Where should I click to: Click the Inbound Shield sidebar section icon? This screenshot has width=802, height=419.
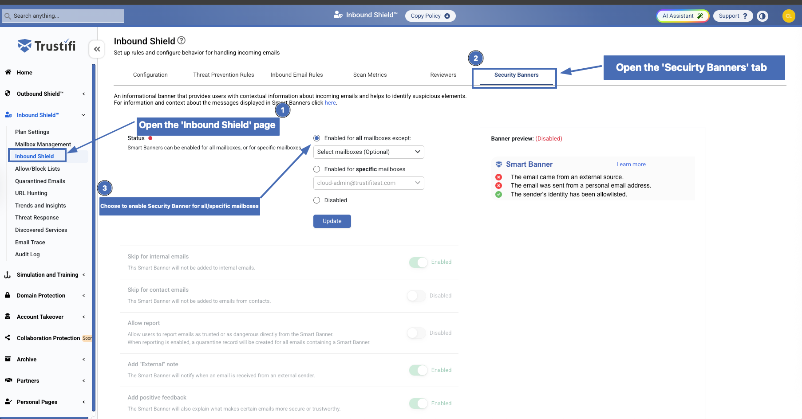click(8, 115)
